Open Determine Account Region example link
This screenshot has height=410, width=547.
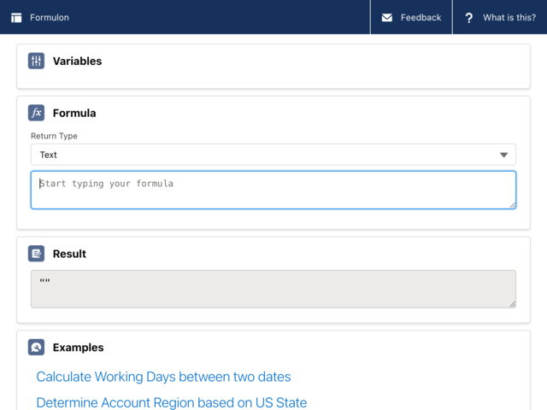click(x=171, y=402)
